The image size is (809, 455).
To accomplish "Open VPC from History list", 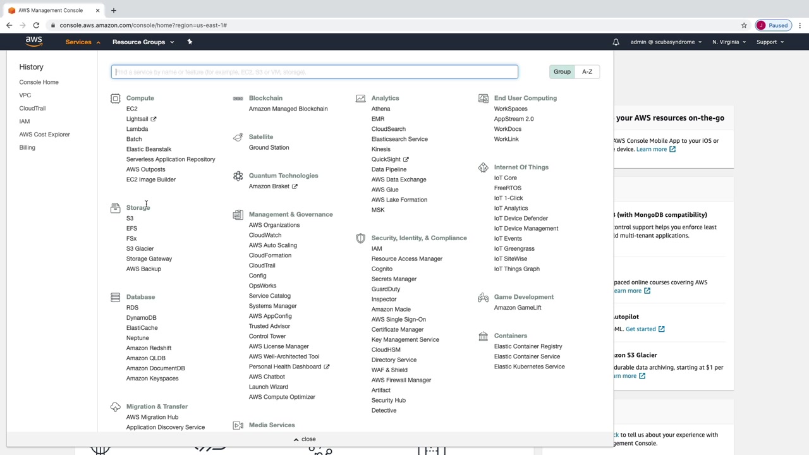I will click(25, 95).
